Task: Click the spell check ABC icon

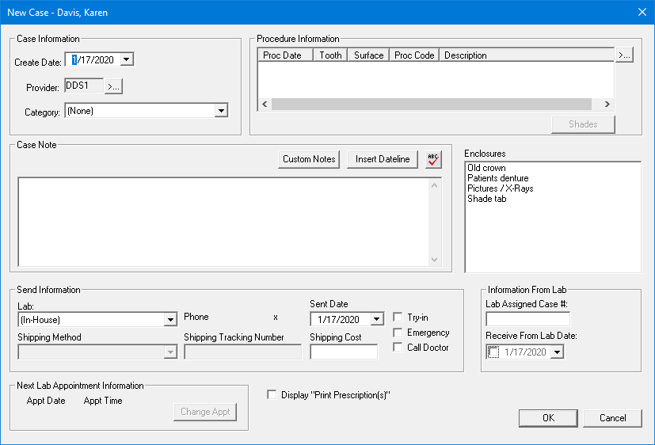Action: point(432,159)
